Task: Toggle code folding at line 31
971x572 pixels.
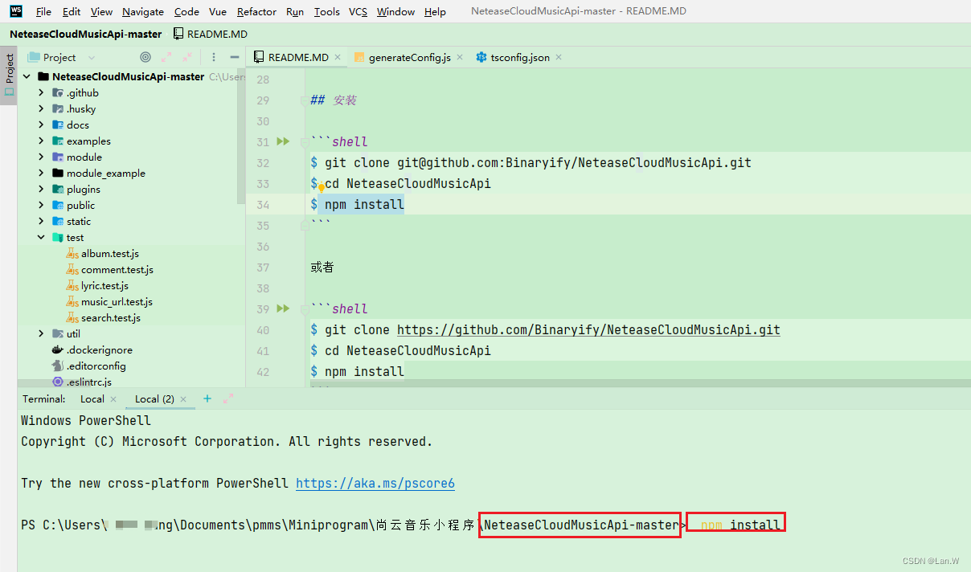Action: [x=305, y=142]
